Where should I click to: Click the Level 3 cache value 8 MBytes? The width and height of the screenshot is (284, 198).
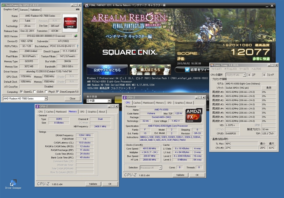182,160
